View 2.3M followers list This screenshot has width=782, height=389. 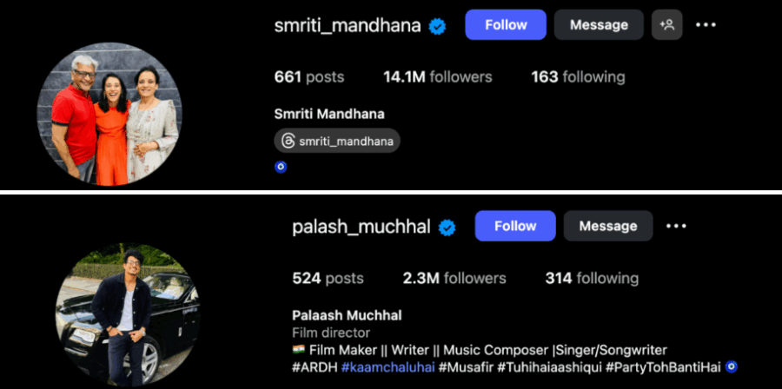pyautogui.click(x=454, y=279)
